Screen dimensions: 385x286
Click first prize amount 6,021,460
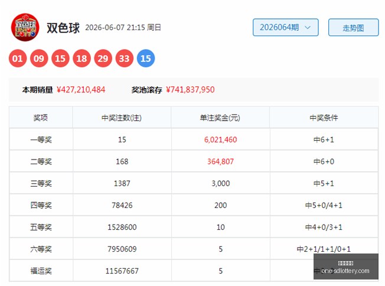pyautogui.click(x=220, y=139)
